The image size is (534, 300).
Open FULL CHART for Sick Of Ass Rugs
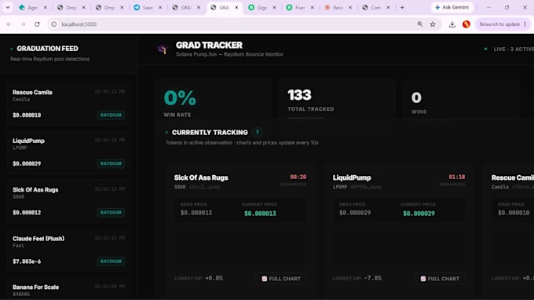[x=281, y=279]
